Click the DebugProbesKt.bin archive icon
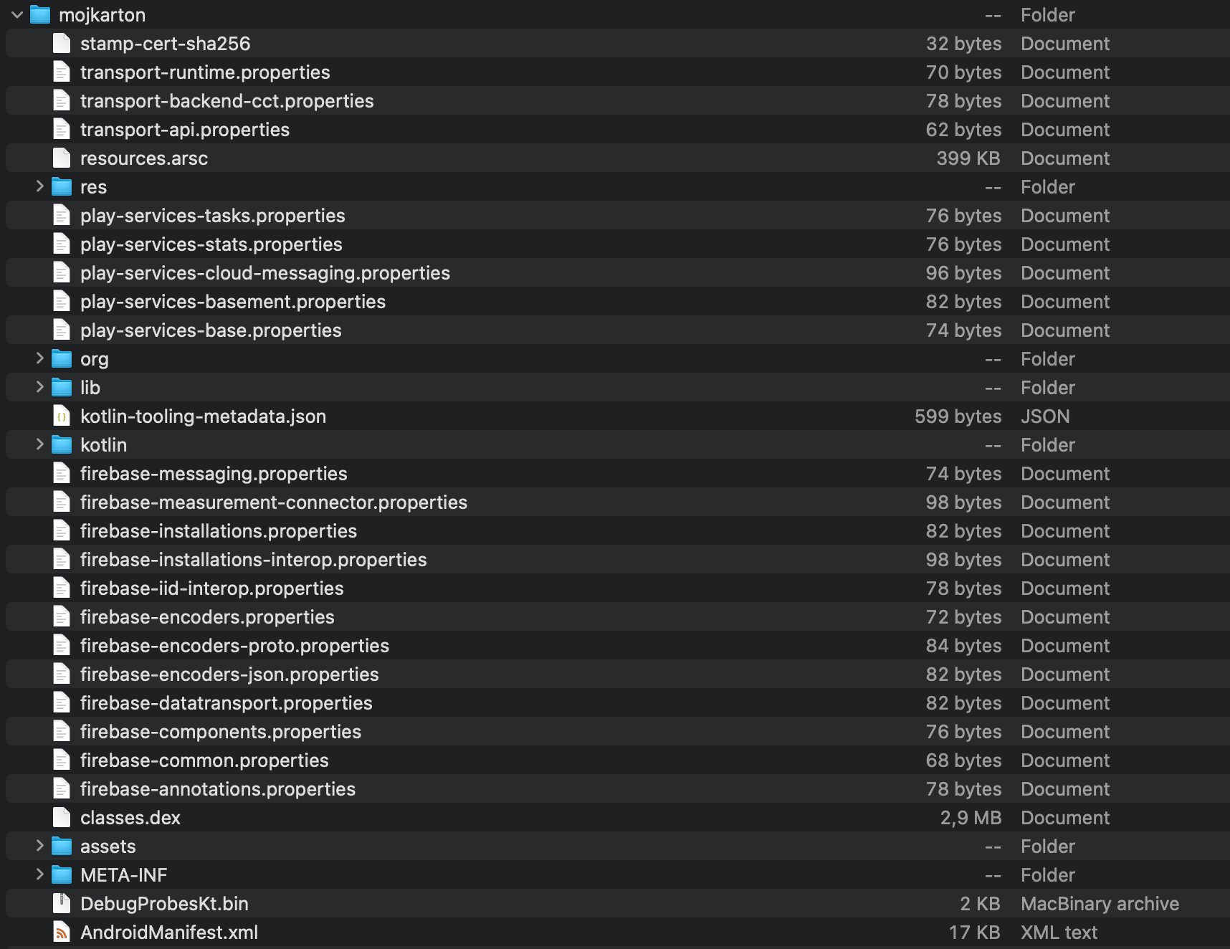This screenshot has width=1230, height=949. click(x=62, y=903)
